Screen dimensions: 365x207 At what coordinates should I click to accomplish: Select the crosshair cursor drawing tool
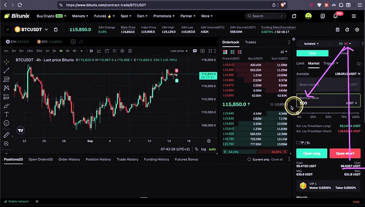click(6, 62)
